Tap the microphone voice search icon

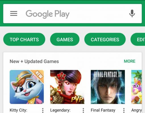click(132, 13)
